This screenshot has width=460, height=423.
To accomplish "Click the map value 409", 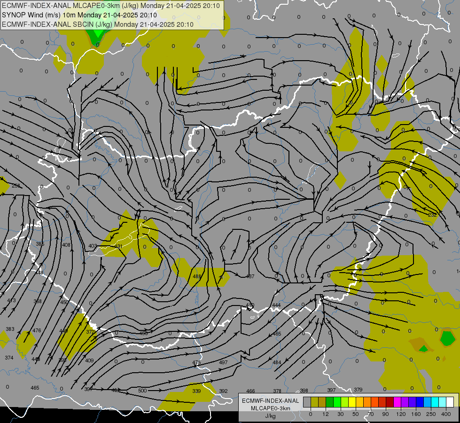I will (x=89, y=360).
